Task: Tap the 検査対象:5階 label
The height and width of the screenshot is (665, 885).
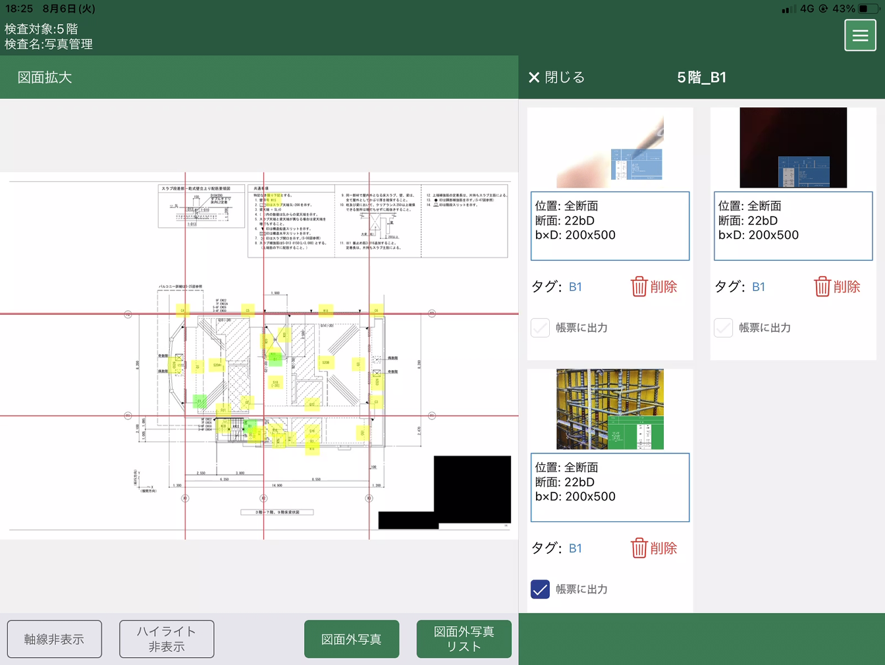Action: (41, 29)
